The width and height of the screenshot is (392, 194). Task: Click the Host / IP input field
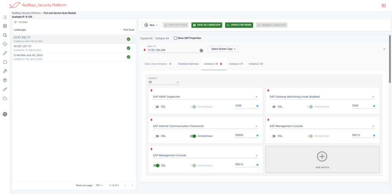pos(173,50)
